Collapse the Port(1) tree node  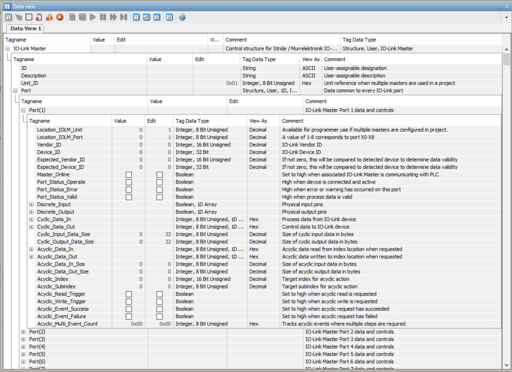[23, 110]
